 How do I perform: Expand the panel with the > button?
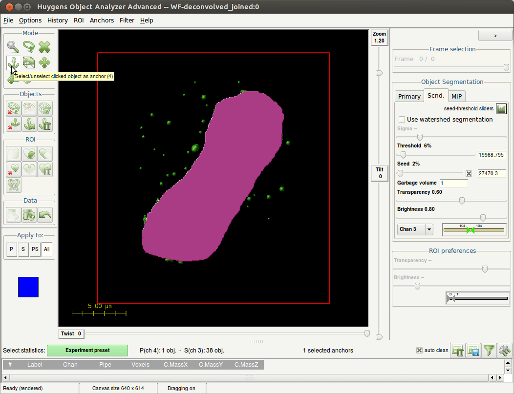[x=495, y=36]
